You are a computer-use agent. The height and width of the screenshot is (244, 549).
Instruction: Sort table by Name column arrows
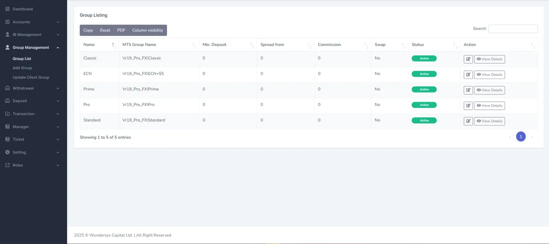(x=114, y=45)
